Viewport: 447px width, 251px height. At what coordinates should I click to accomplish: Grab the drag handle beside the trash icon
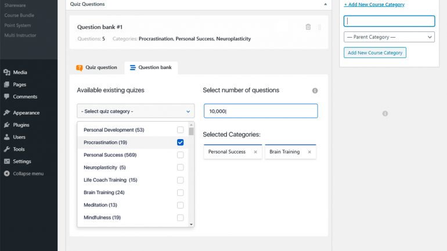point(319,27)
